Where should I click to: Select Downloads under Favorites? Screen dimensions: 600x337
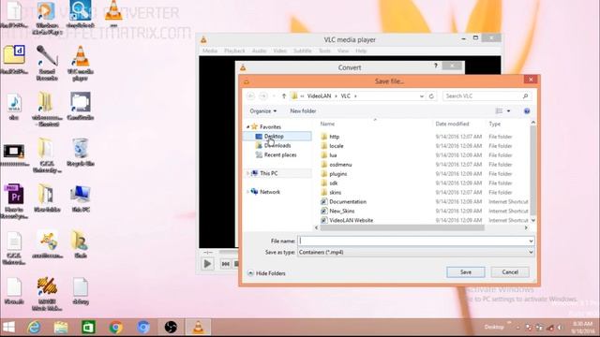pos(277,146)
